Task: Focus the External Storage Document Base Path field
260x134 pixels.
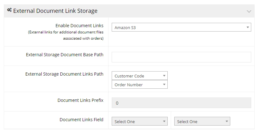Action: (x=181, y=57)
